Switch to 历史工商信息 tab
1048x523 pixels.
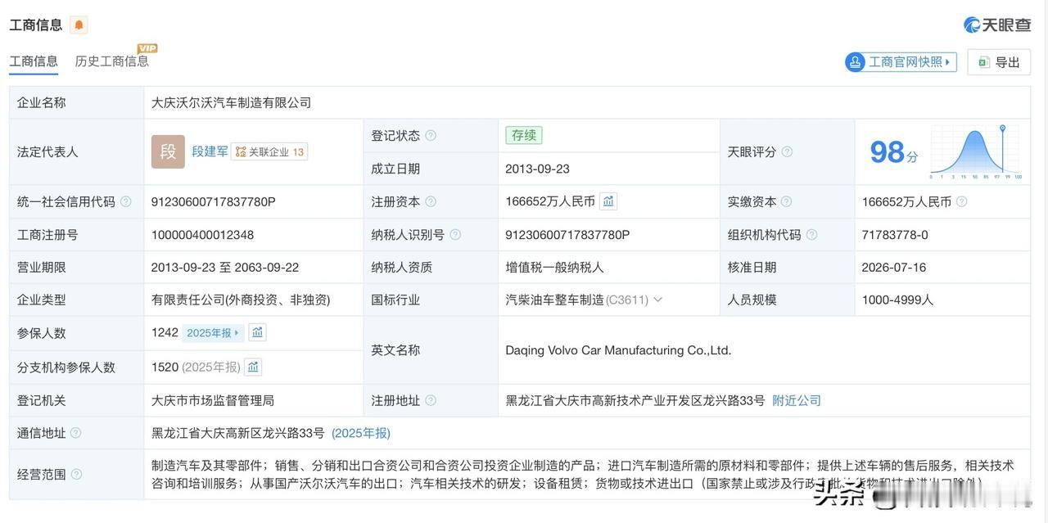click(x=112, y=61)
